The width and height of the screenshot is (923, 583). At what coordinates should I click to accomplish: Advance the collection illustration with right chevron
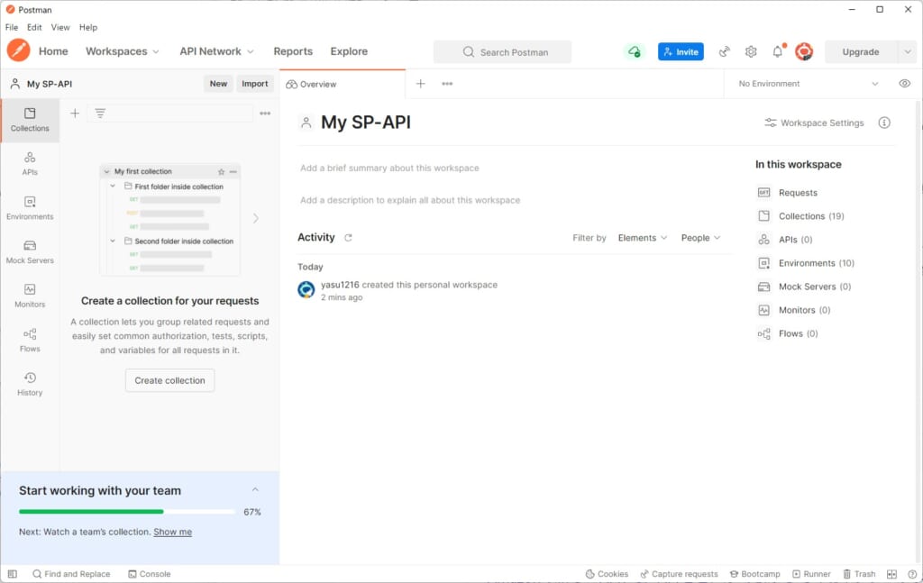[255, 218]
